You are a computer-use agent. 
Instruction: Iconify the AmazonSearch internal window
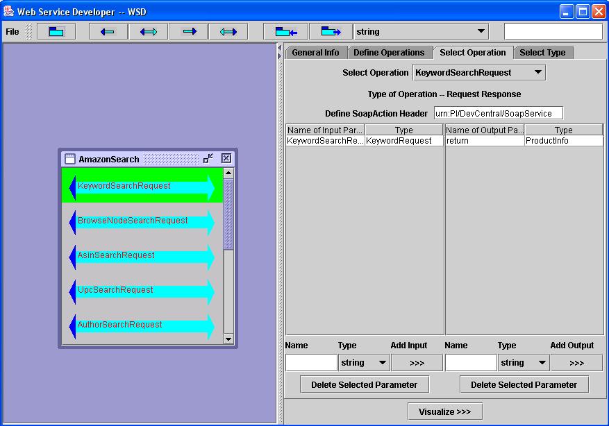[x=208, y=158]
